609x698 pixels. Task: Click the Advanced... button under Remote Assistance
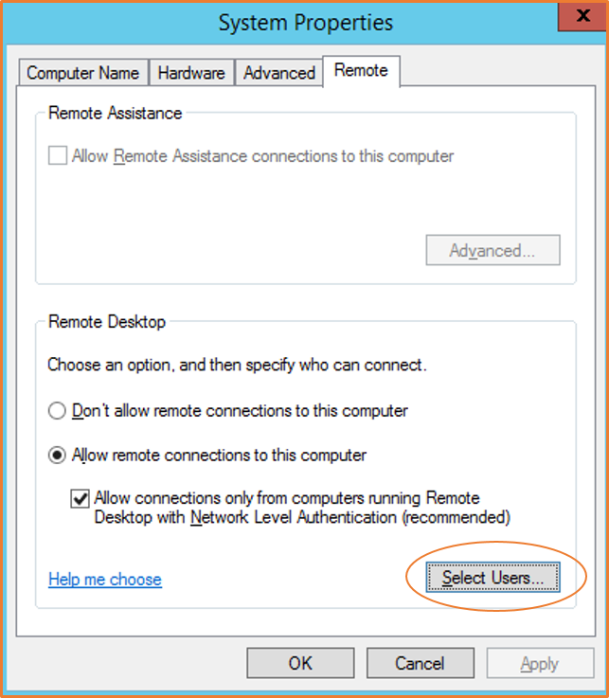pos(493,251)
